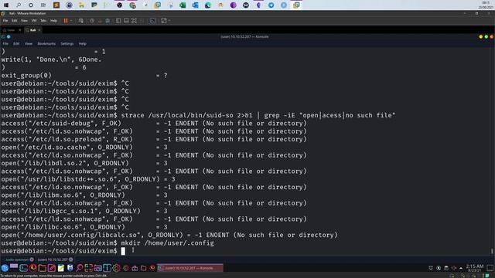This screenshot has width=495, height=278.
Task: Close Konsole with red-orange button
Action: [x=492, y=37]
